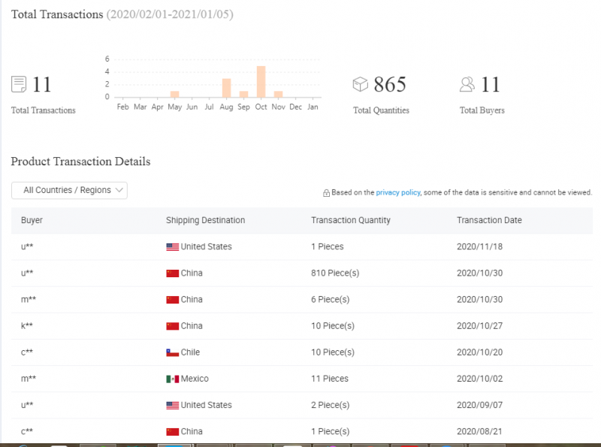
Task: Click the Product Transaction Details heading
Action: coord(80,162)
